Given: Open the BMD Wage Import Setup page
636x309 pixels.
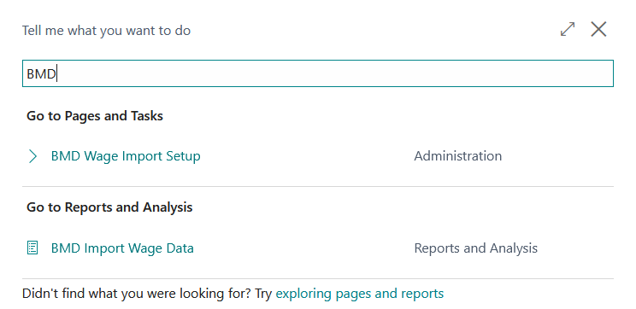Looking at the screenshot, I should coord(126,156).
